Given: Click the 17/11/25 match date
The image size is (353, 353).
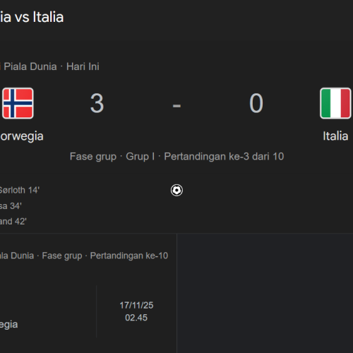Looking at the screenshot, I should pyautogui.click(x=136, y=305).
